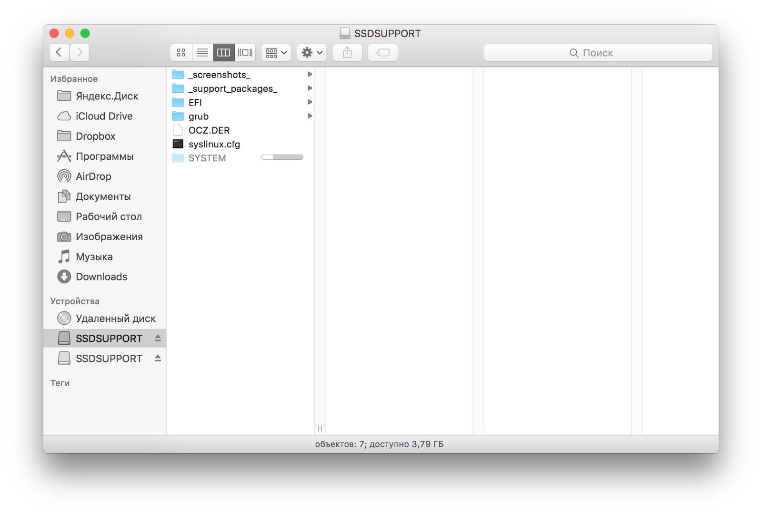The width and height of the screenshot is (762, 515).
Task: Open Программы in the sidebar
Action: pyautogui.click(x=105, y=156)
